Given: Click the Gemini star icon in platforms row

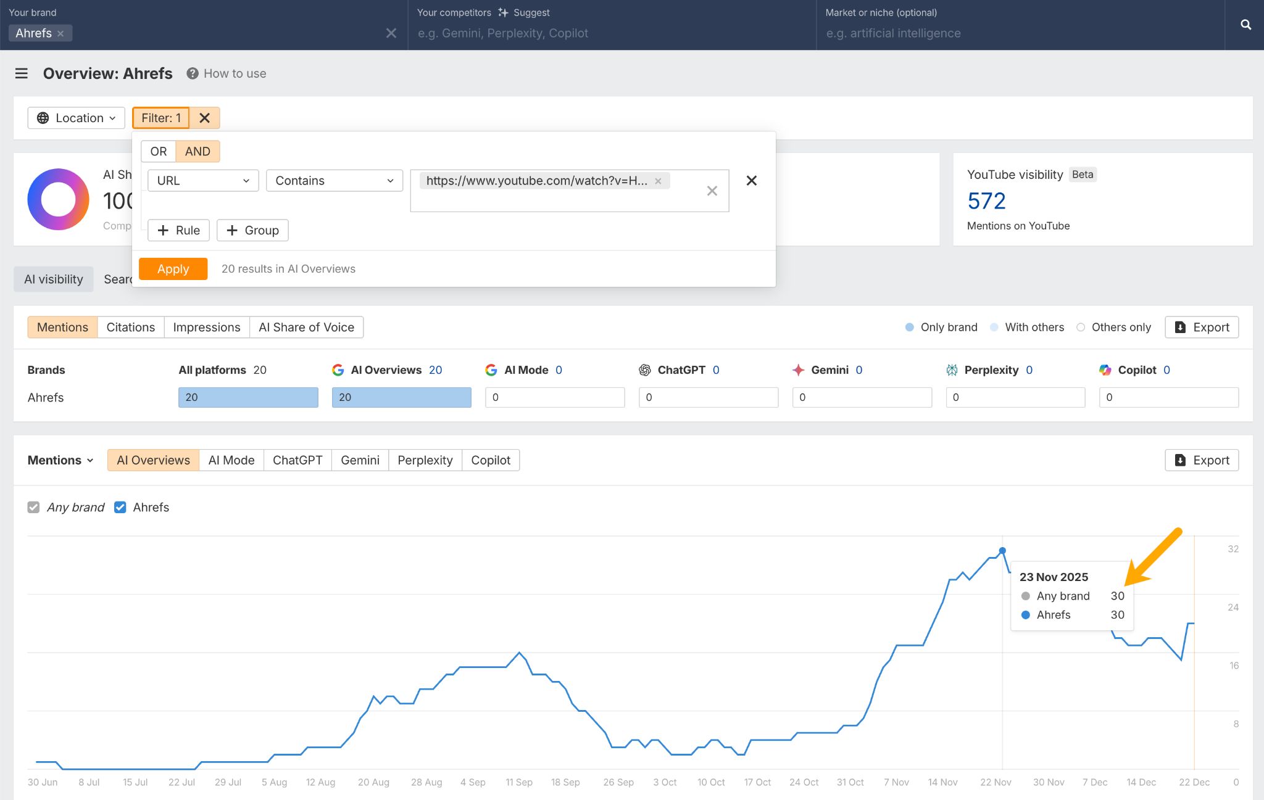Looking at the screenshot, I should tap(798, 369).
